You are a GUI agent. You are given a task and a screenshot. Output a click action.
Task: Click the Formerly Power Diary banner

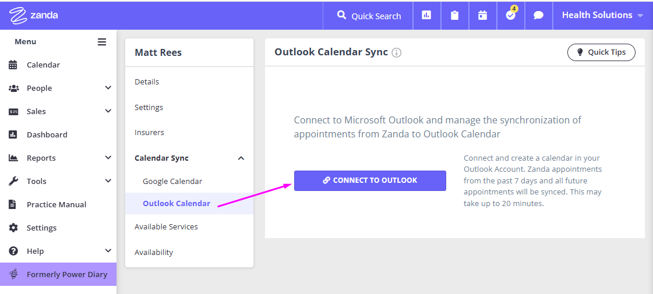click(x=58, y=274)
